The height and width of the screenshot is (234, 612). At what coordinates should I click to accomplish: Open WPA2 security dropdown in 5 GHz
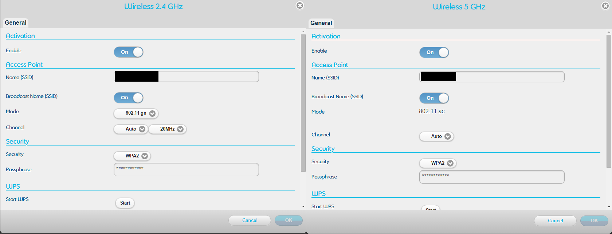[438, 163]
